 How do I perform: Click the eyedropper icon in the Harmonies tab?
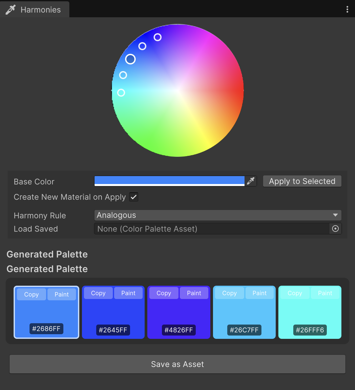coord(11,10)
